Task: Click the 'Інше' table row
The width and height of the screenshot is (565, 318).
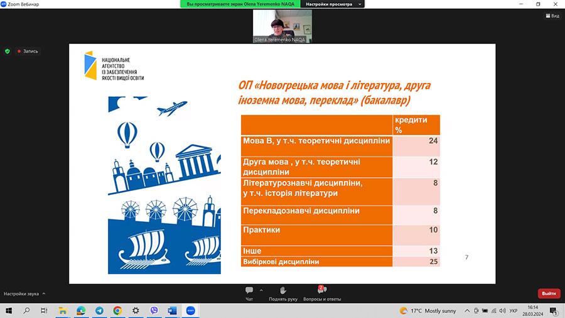Action: click(x=340, y=251)
